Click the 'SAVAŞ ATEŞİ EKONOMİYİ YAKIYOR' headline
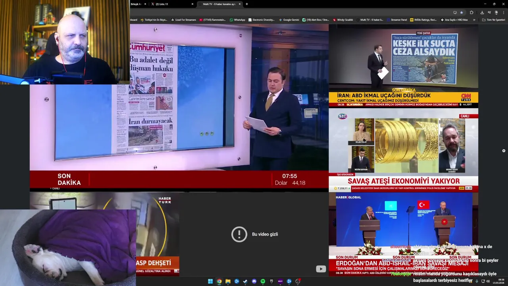Viewport: 508px width, 286px height. coord(404,181)
